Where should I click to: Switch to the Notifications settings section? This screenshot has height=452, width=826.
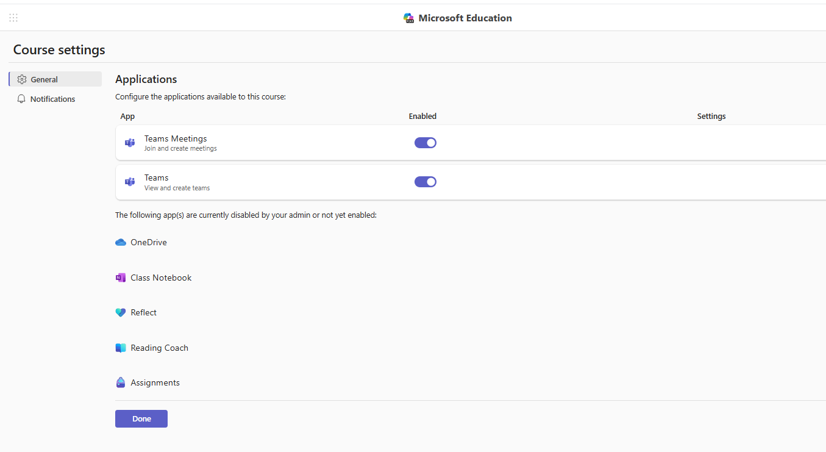[x=52, y=99]
